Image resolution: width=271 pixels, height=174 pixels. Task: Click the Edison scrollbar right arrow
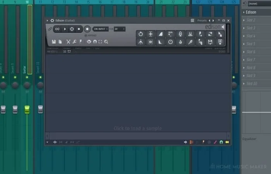click(x=228, y=136)
